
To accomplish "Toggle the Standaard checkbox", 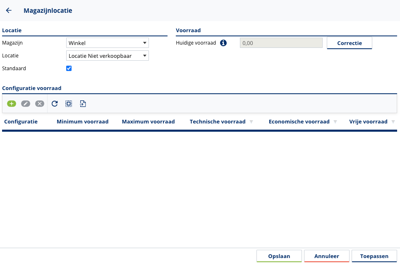I will coord(69,69).
